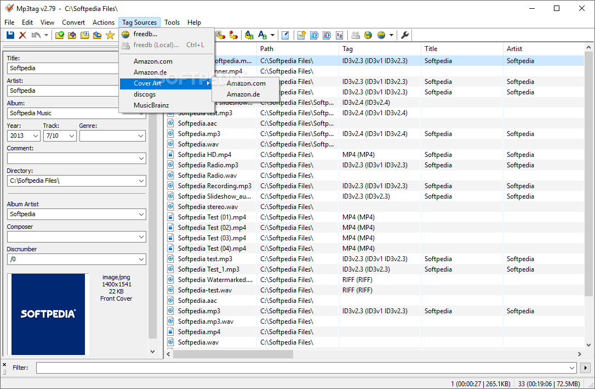The image size is (595, 389).
Task: Expand the Genre dropdown
Action: click(141, 136)
